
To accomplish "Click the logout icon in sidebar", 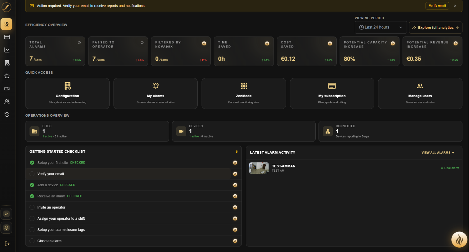I will (x=7, y=244).
